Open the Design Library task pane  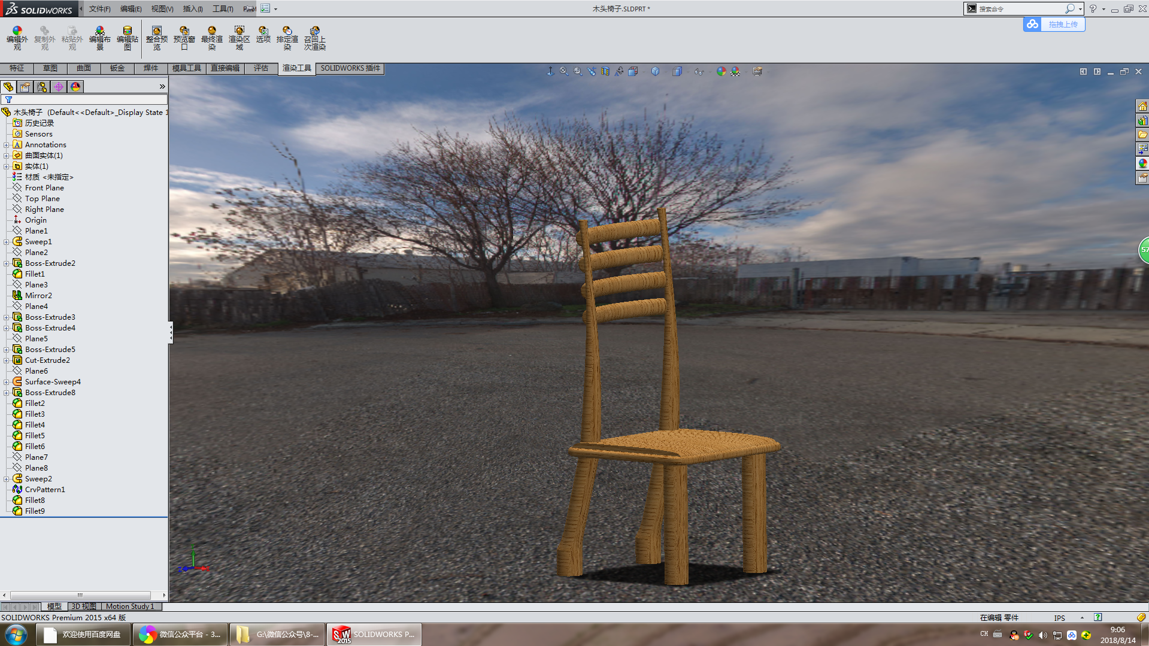point(1142,121)
